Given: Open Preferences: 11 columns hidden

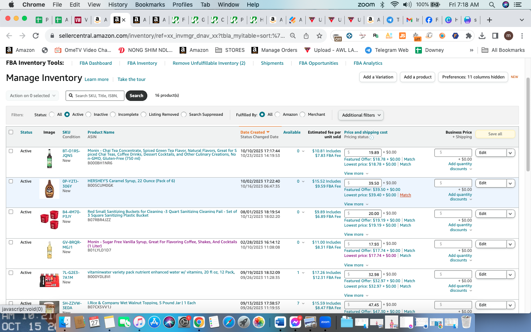Looking at the screenshot, I should point(473,77).
